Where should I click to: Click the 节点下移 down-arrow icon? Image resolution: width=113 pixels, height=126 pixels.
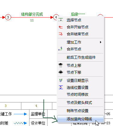pyautogui.click(x=61, y=72)
